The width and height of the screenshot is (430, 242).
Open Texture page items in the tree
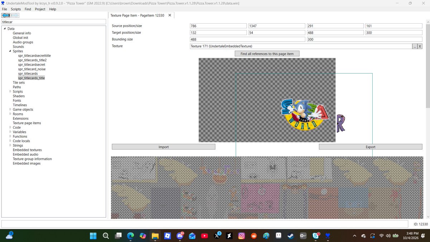[27, 123]
